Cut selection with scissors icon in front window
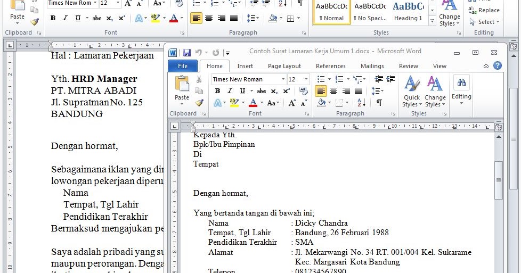 (199, 79)
